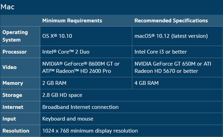223x137 pixels.
Task: Select the Minimum Requirements column header
Action: point(72,20)
